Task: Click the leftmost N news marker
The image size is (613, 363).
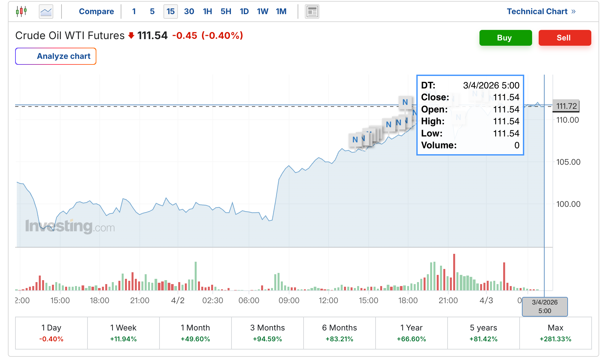Action: (355, 139)
